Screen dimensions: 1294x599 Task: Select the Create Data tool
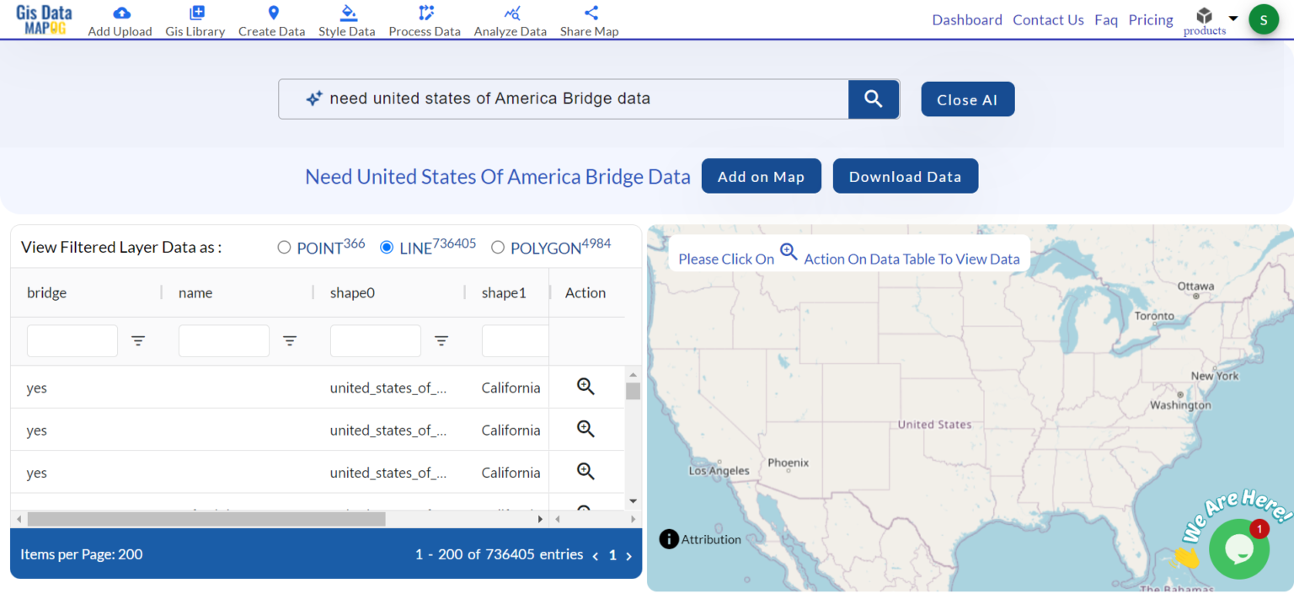tap(271, 20)
